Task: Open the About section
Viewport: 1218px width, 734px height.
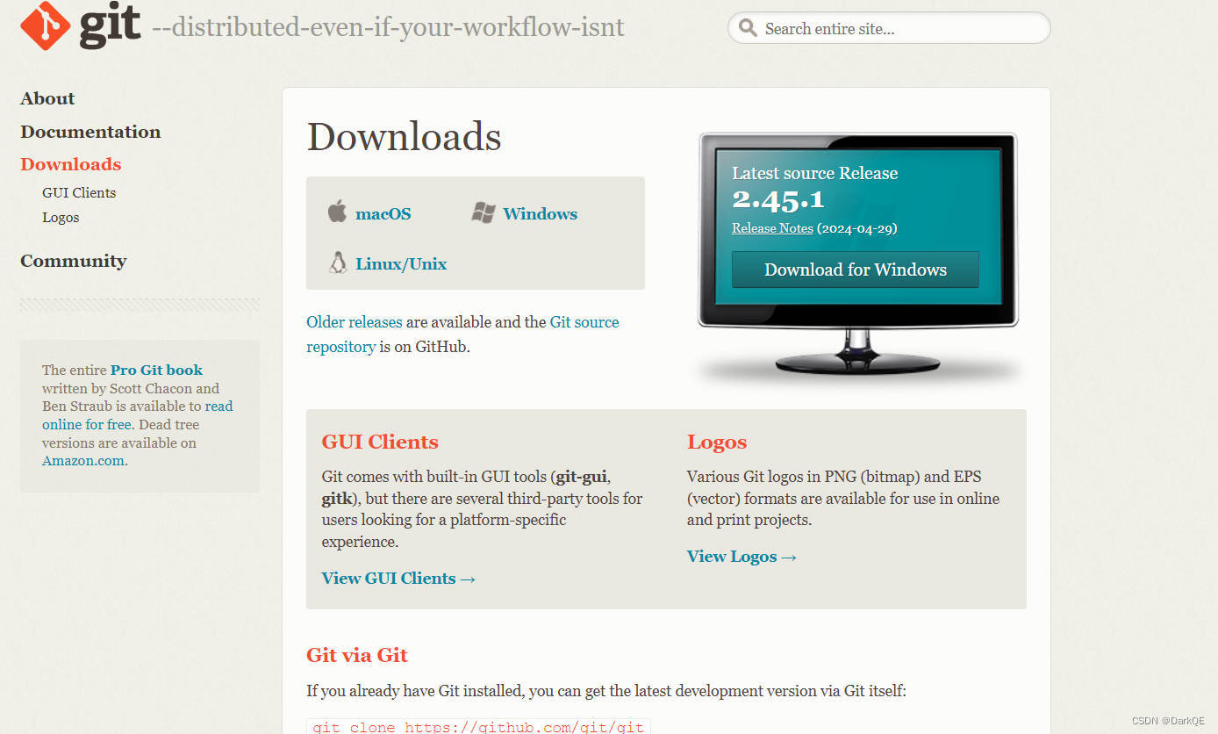Action: click(47, 98)
